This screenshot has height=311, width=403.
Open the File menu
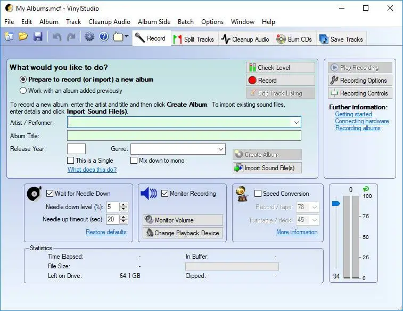(9, 22)
